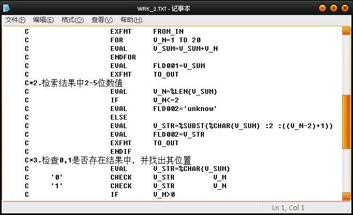Click the text FLD002='unknow'
353x215 pixels.
185,109
